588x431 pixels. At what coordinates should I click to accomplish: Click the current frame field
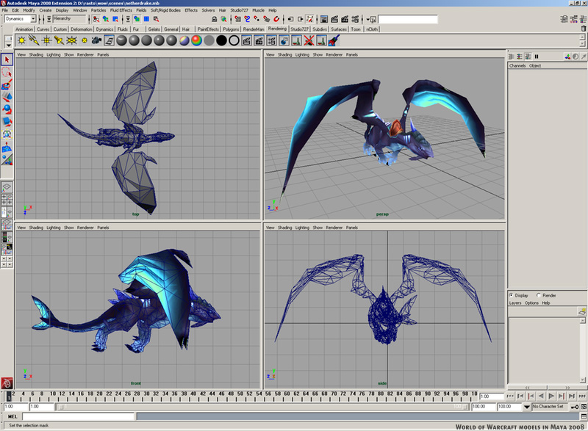(x=492, y=396)
